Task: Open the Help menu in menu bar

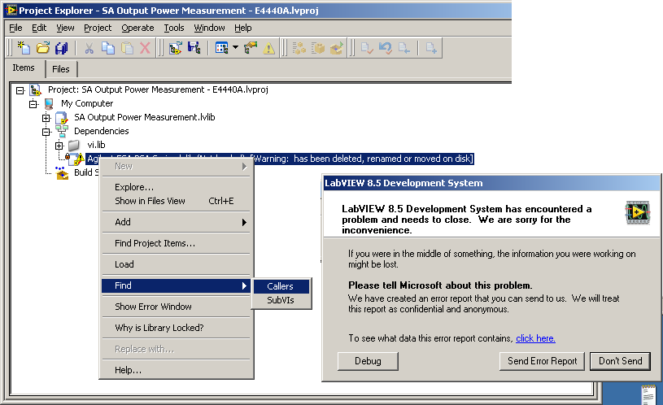Action: click(243, 28)
